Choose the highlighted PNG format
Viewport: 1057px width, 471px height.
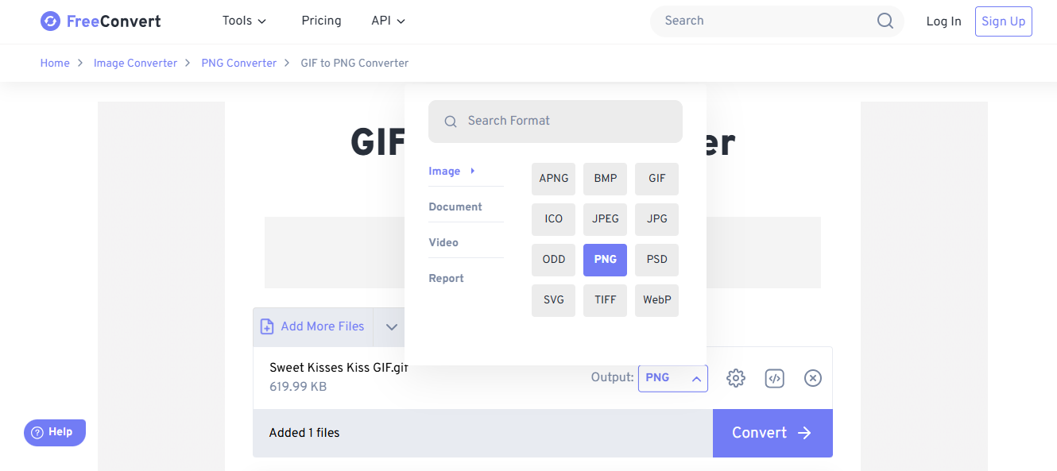pyautogui.click(x=605, y=260)
